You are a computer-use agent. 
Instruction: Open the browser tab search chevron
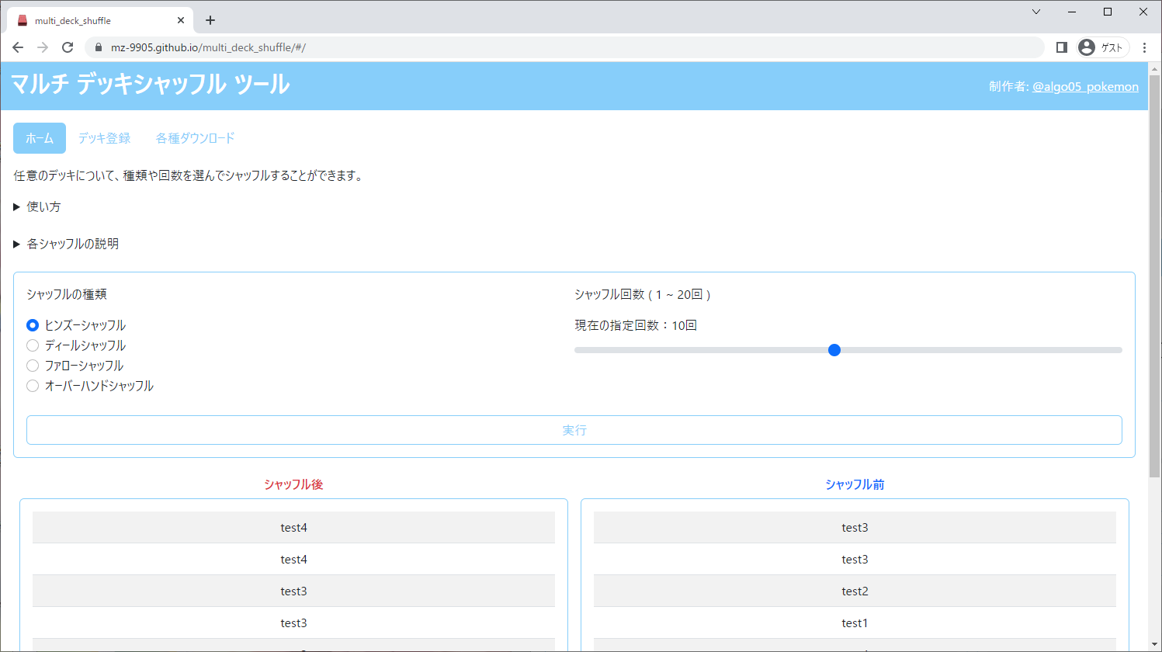(x=1036, y=12)
